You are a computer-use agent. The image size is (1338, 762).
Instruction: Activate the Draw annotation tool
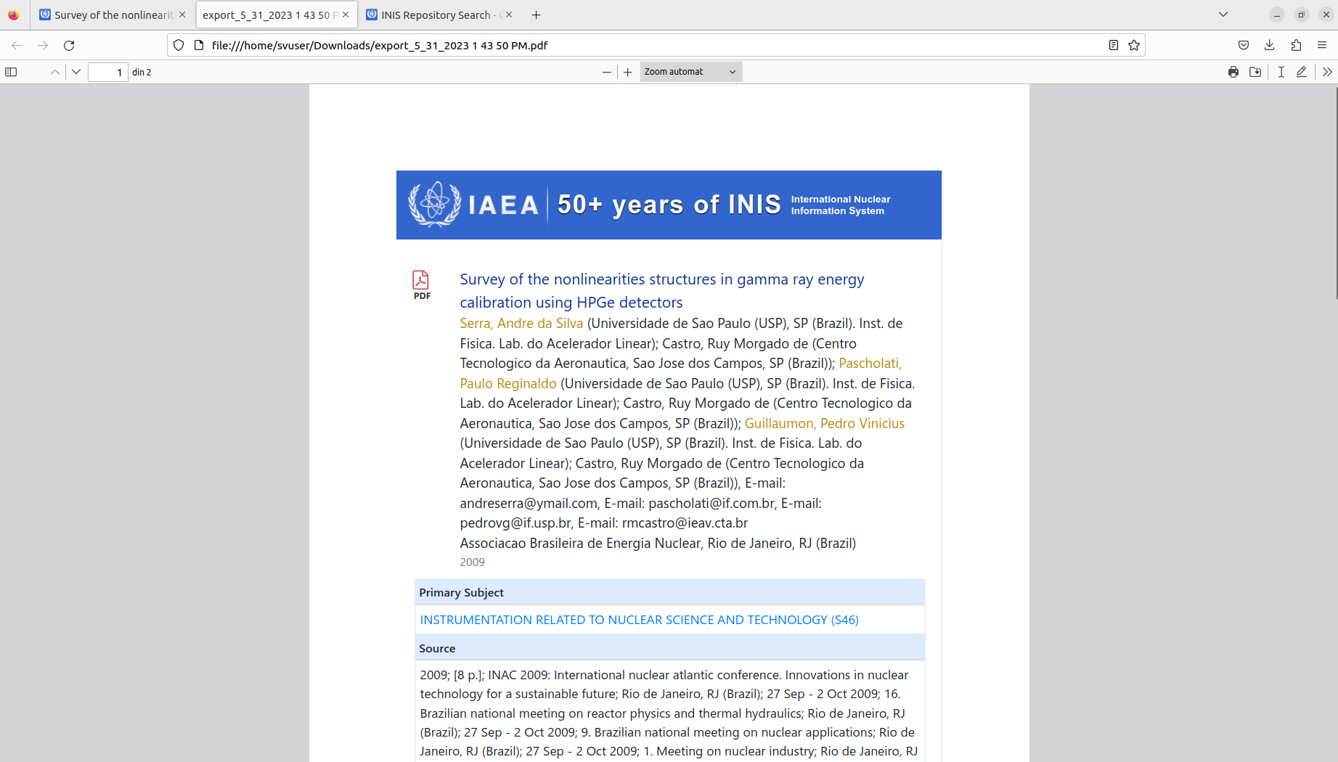point(1302,72)
